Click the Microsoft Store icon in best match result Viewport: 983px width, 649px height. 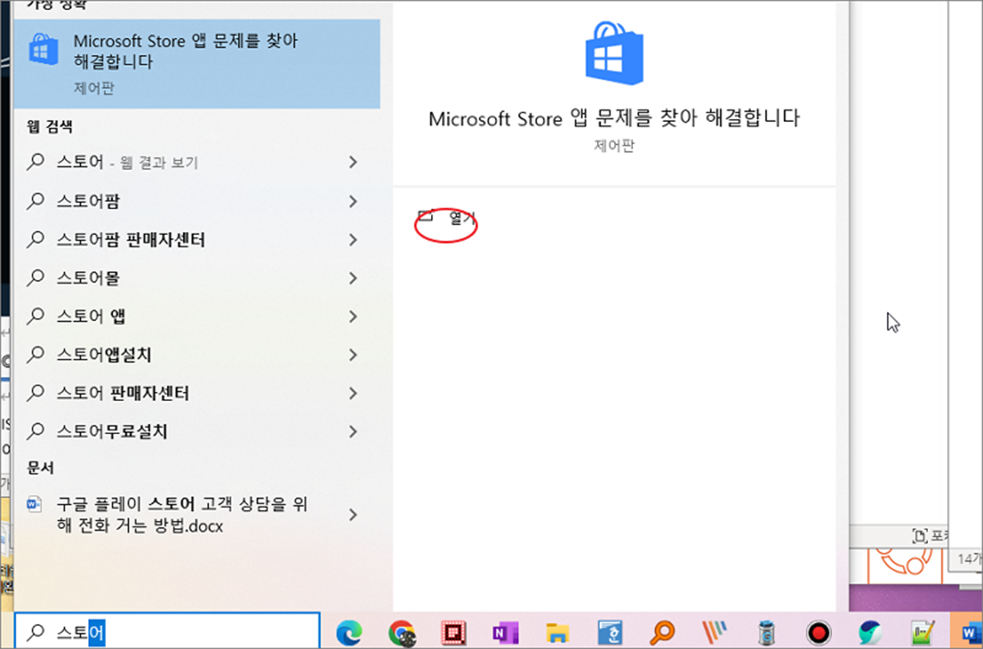(x=43, y=49)
